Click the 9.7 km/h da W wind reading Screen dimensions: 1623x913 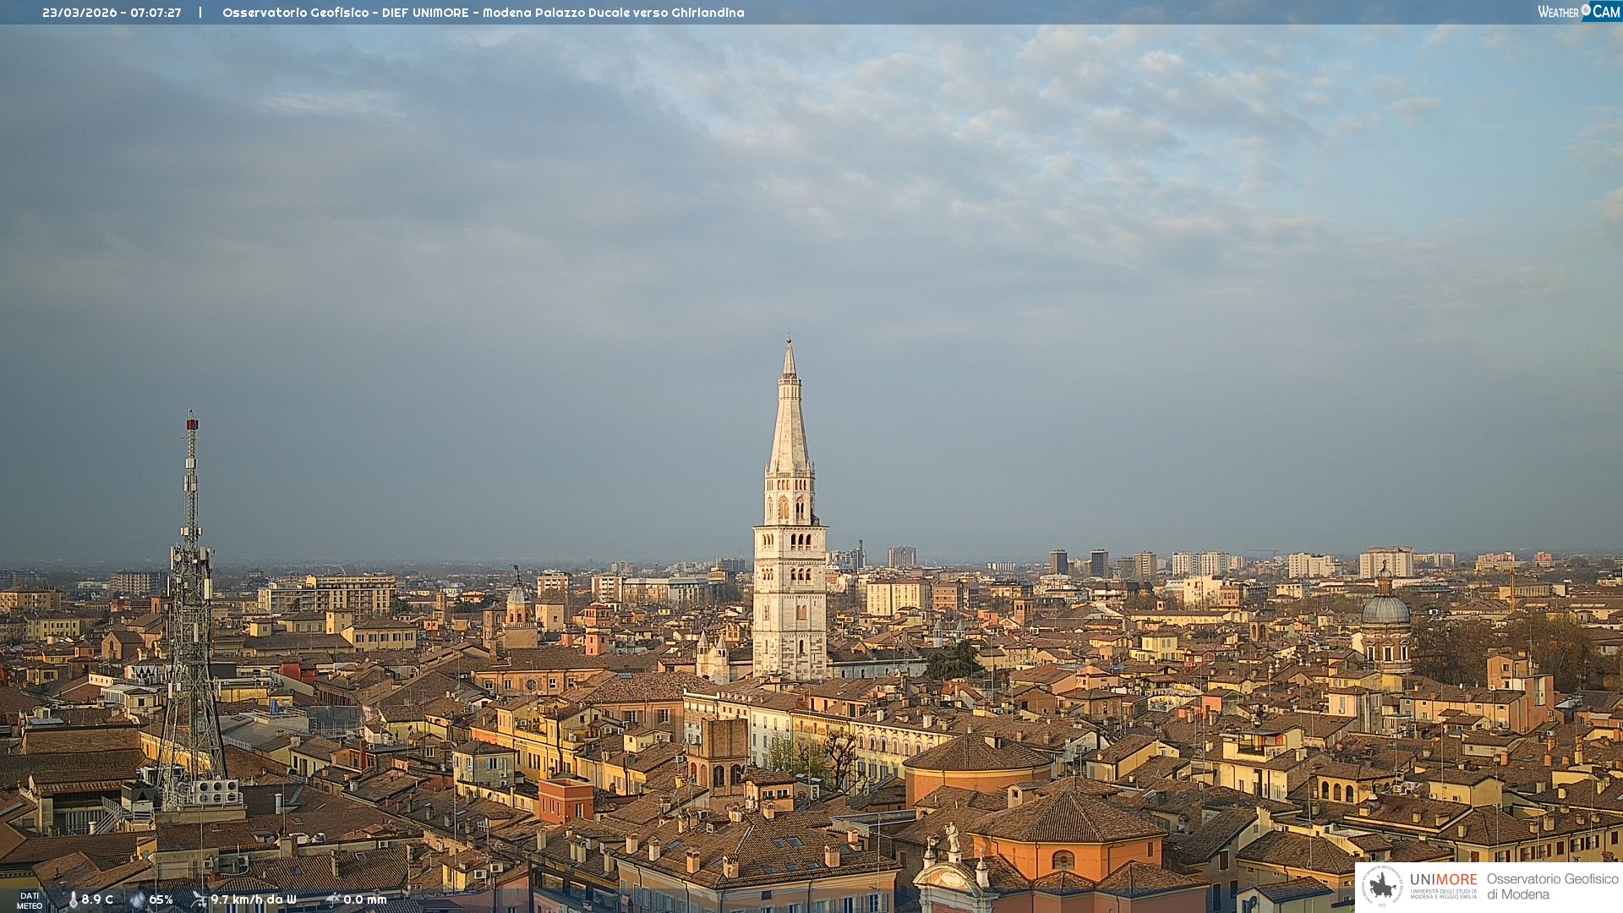[254, 899]
